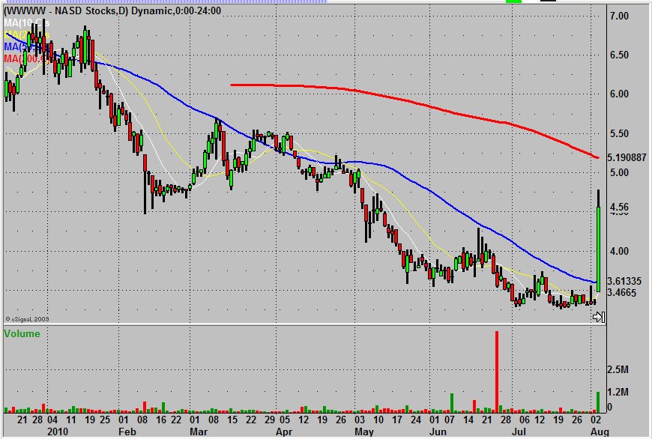Click the 25 date label on time axis
The width and height of the screenshot is (652, 439).
tap(104, 420)
